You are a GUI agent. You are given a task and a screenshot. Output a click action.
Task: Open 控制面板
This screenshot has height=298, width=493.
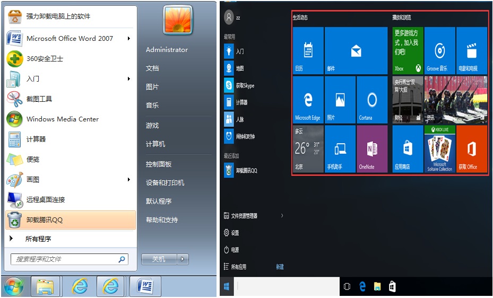(x=159, y=164)
